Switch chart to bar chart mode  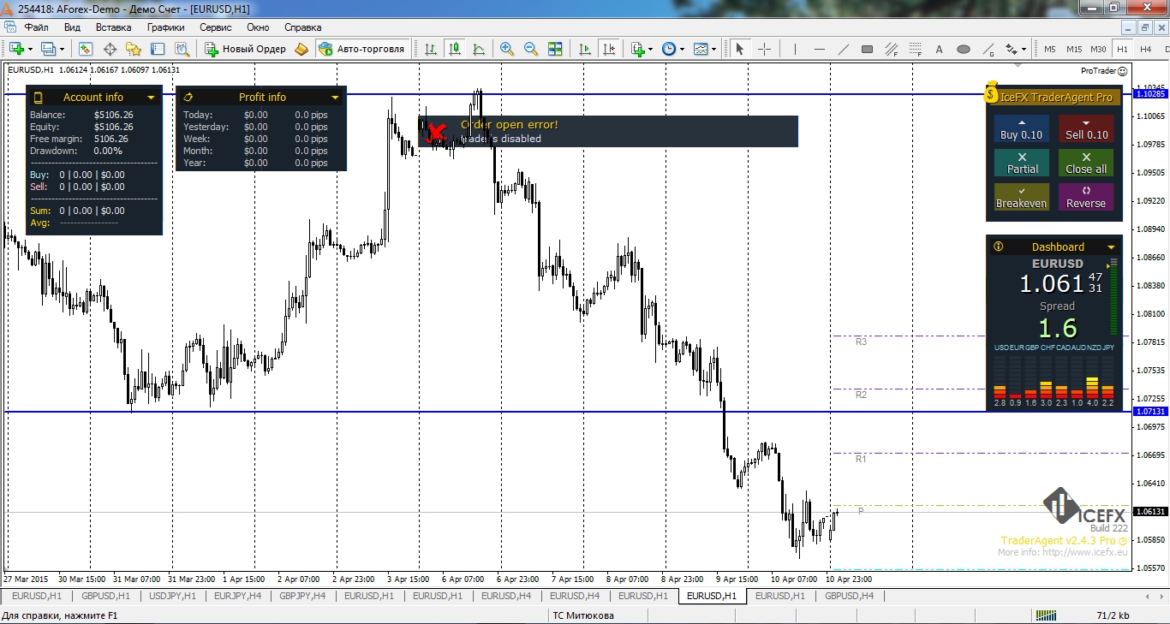(x=431, y=49)
